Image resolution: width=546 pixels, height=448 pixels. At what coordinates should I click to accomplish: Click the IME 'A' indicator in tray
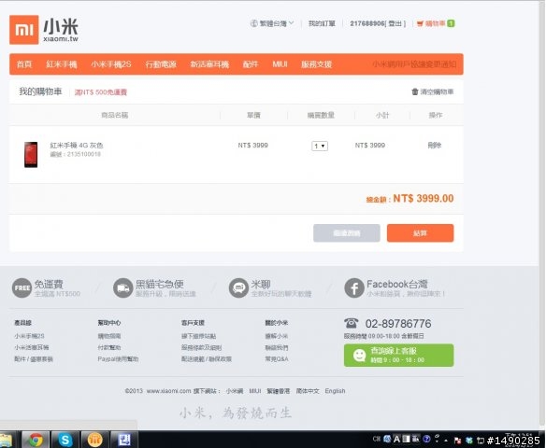pyautogui.click(x=396, y=440)
